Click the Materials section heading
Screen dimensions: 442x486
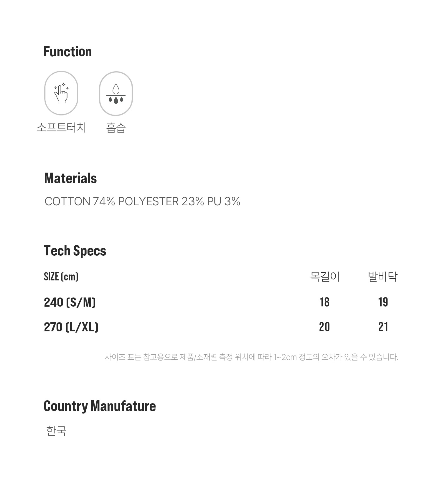pos(70,178)
